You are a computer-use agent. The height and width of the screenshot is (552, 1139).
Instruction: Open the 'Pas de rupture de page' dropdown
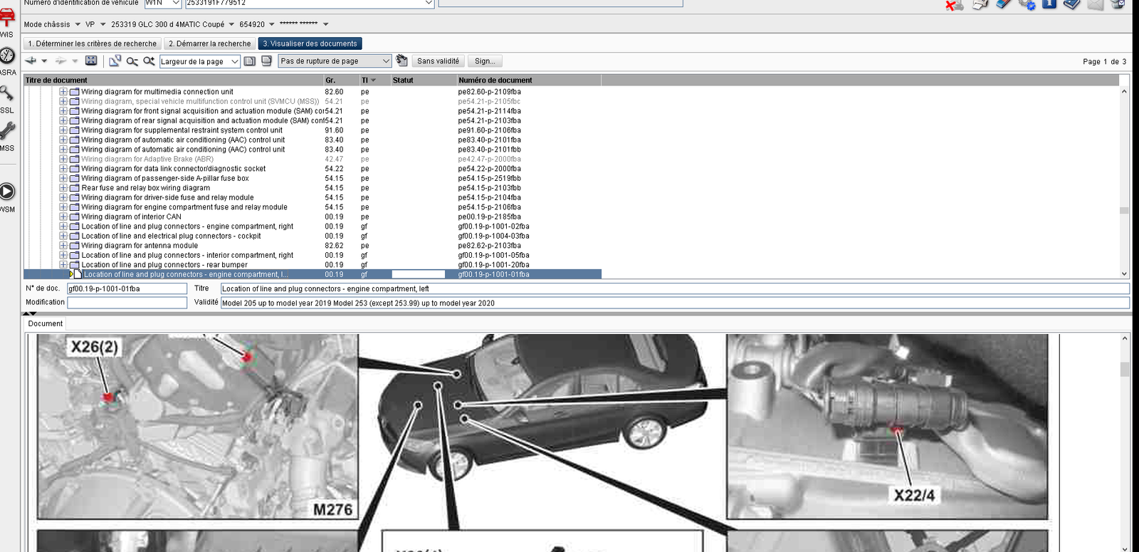click(385, 61)
